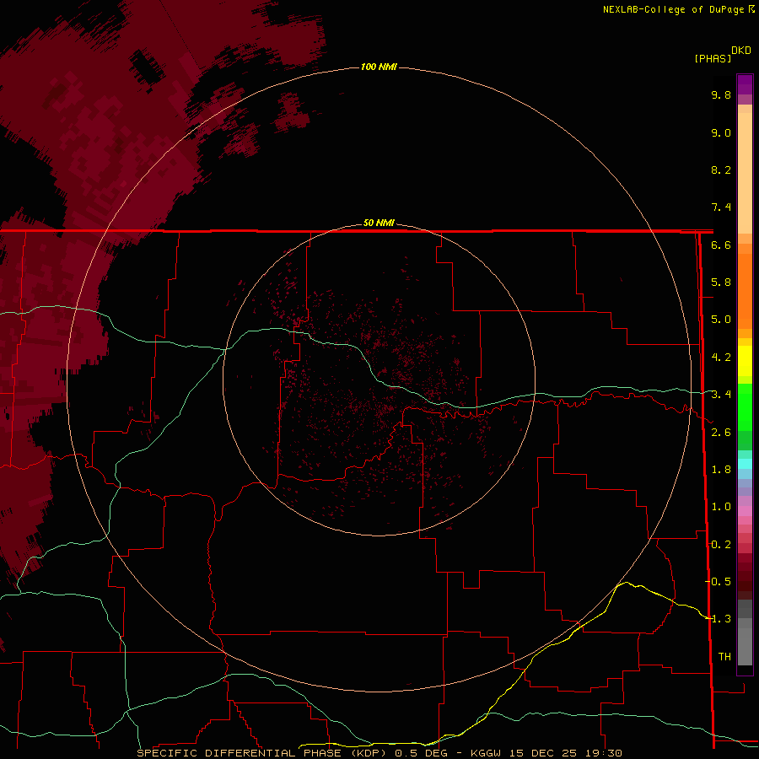Select the "8.2" scale value

[x=721, y=170]
